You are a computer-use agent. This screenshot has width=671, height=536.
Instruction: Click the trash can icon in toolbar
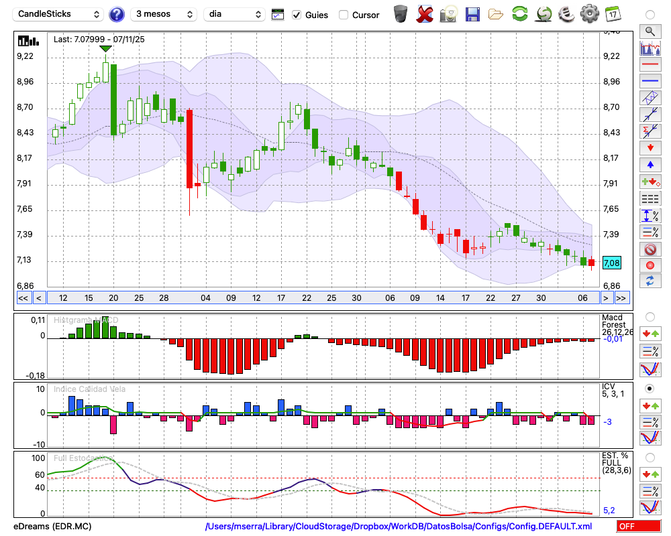pos(401,14)
